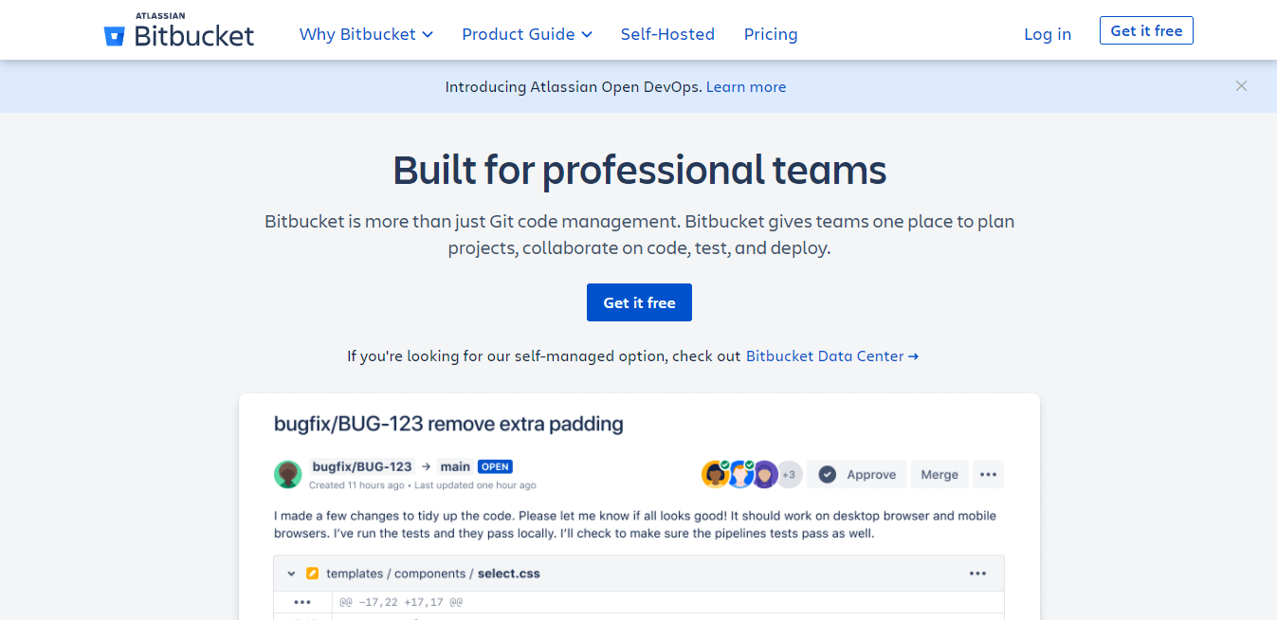Click the second reviewer avatar with blue background
The width and height of the screenshot is (1277, 620).
point(739,474)
